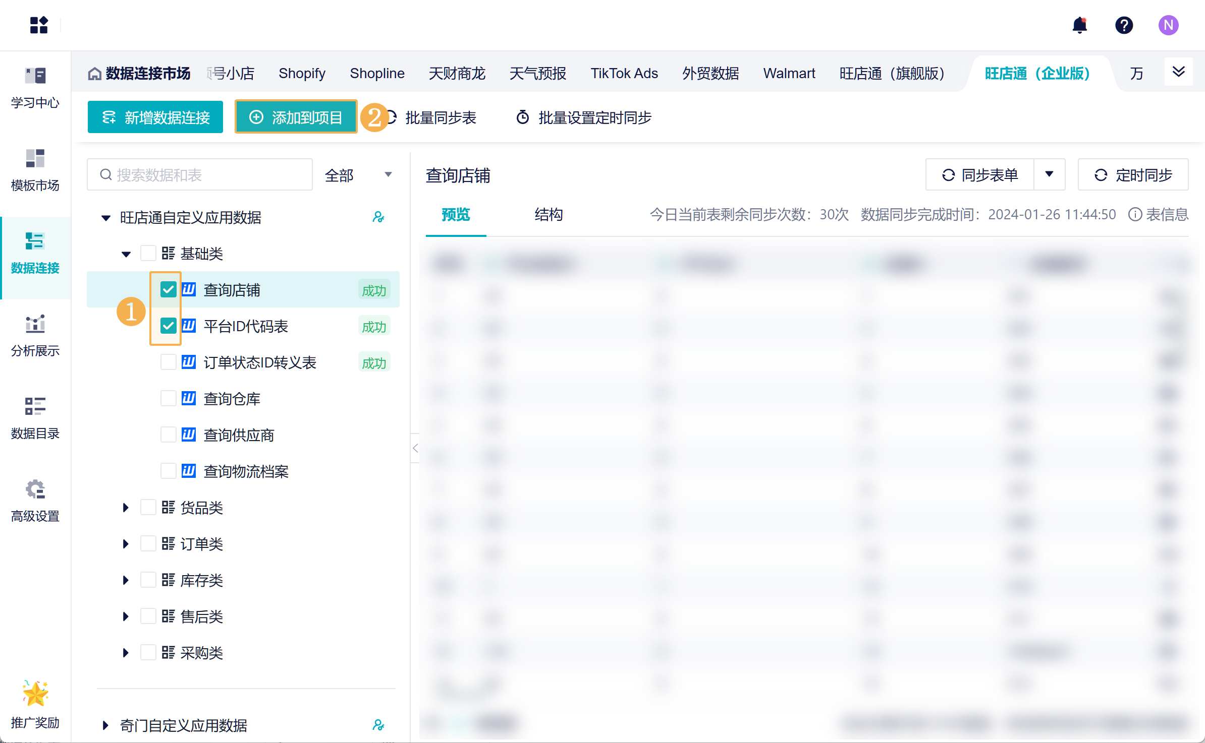Collapse 旺店通自定义应用数据 tree node
The width and height of the screenshot is (1205, 743).
[105, 218]
